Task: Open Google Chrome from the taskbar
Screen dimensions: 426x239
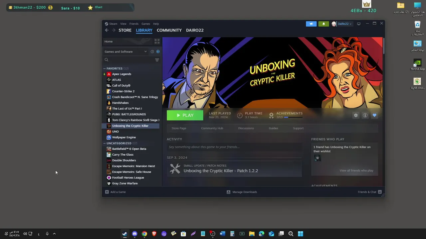Action: coord(144,234)
